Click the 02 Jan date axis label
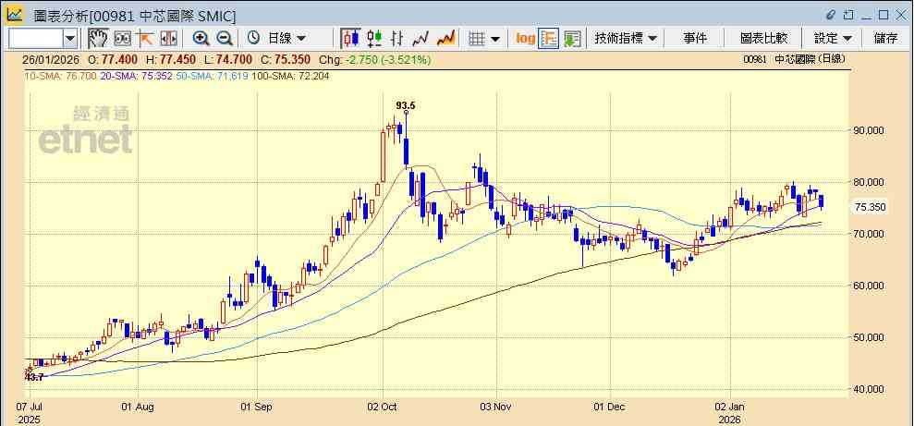 tap(730, 407)
